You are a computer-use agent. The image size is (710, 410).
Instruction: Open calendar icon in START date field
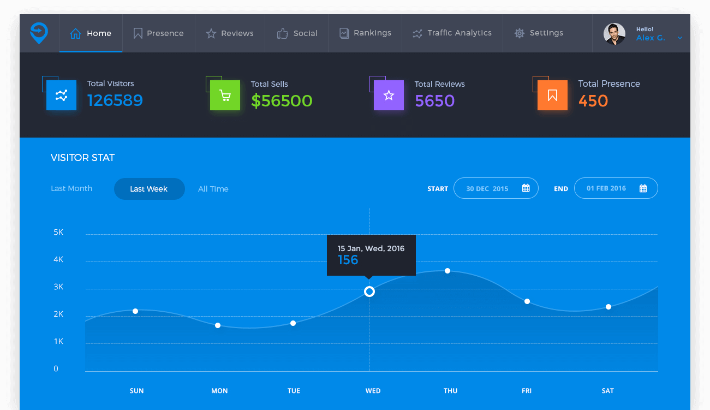(x=526, y=188)
